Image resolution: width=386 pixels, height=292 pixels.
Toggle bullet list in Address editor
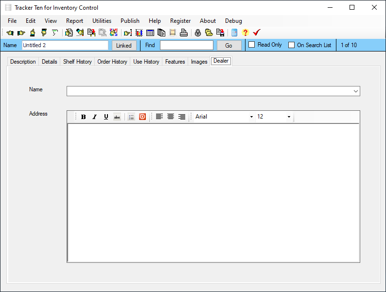(x=131, y=117)
